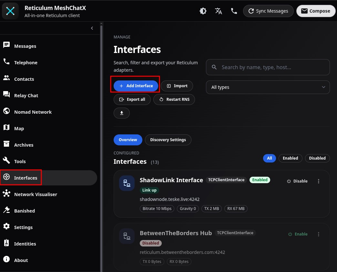Toggle the theme brightness icon
Image resolution: width=337 pixels, height=272 pixels.
[x=203, y=11]
